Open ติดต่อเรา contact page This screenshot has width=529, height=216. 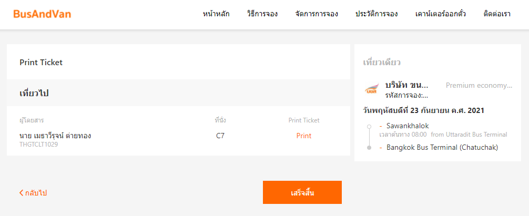[497, 14]
